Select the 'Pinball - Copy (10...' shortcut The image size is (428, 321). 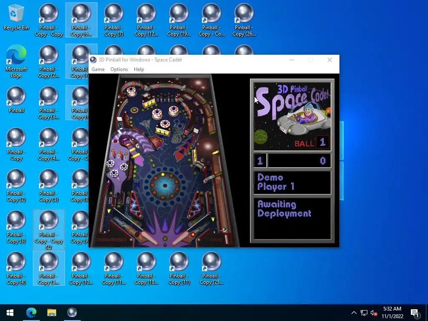coord(81,269)
